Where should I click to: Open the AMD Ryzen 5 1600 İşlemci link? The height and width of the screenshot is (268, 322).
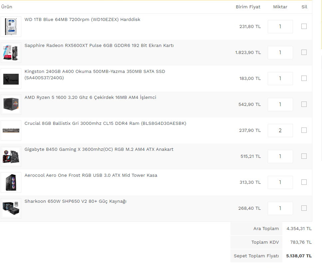click(x=90, y=97)
